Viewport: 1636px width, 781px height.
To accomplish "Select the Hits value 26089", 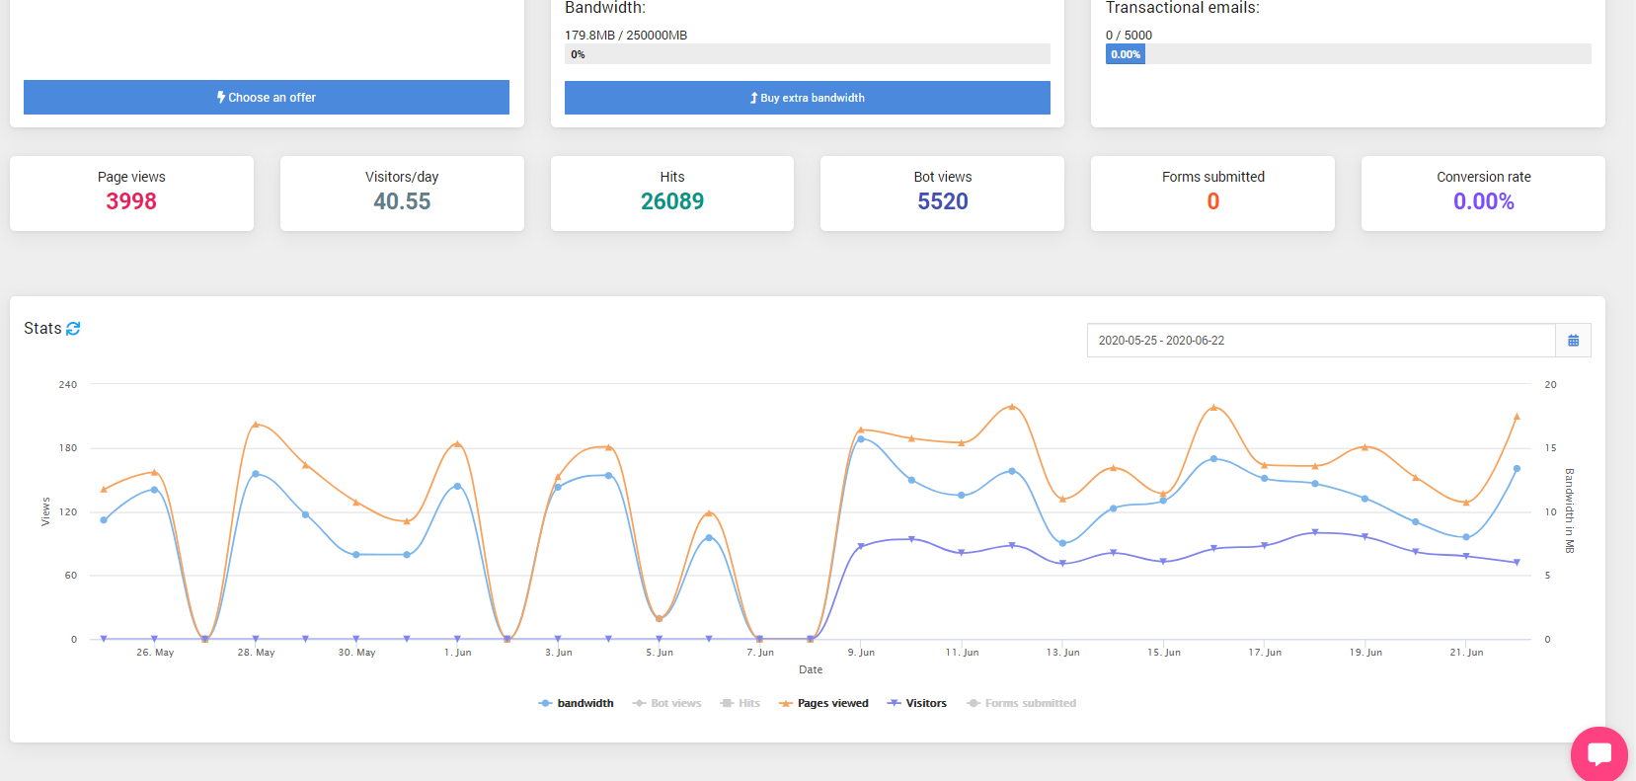I will (672, 201).
